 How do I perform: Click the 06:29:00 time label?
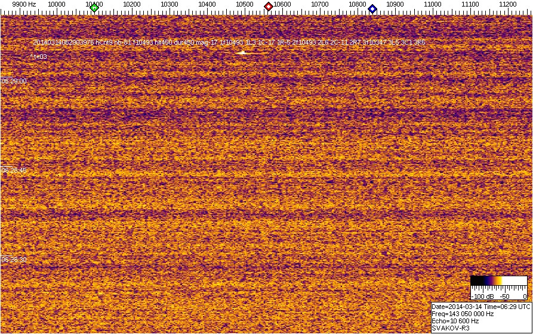tap(14, 80)
